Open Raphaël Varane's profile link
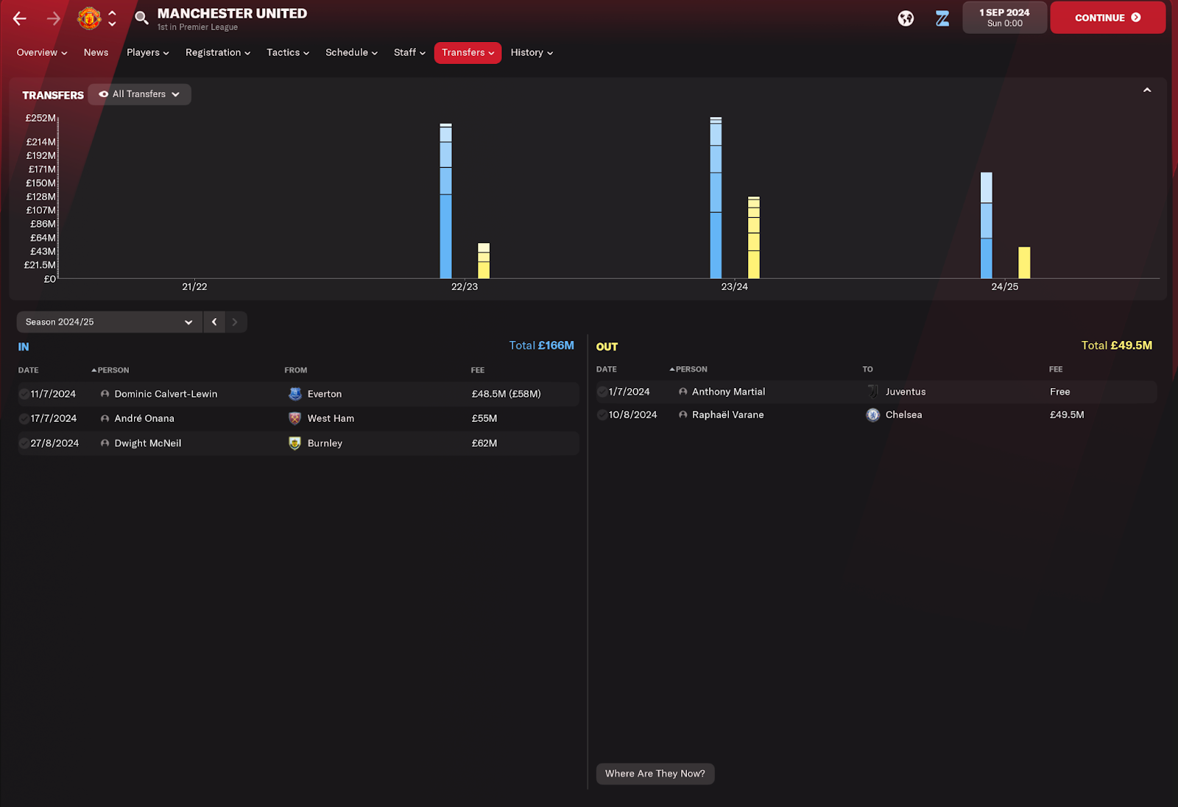The width and height of the screenshot is (1178, 807). (727, 415)
